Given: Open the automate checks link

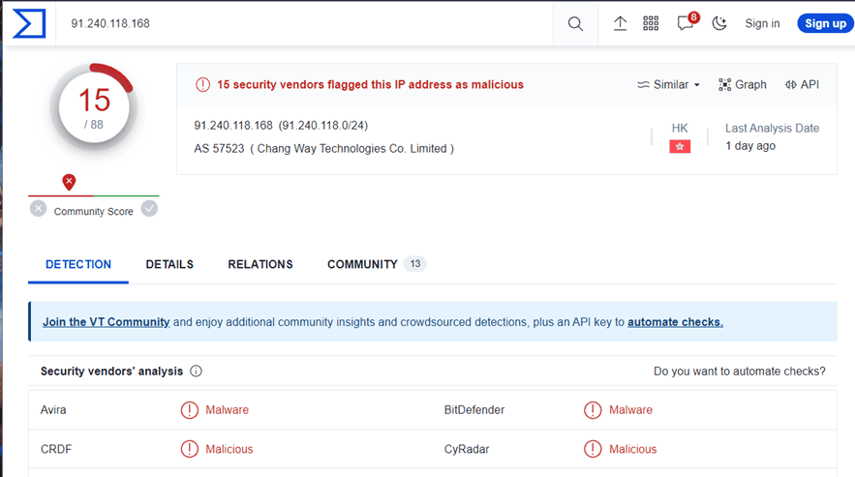Looking at the screenshot, I should click(x=675, y=322).
